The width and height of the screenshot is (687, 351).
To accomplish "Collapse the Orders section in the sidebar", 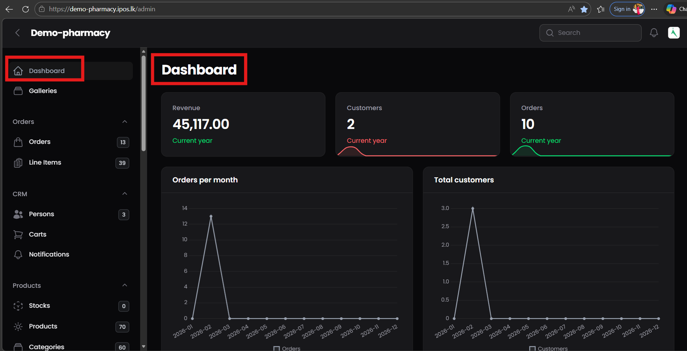I will click(x=125, y=122).
